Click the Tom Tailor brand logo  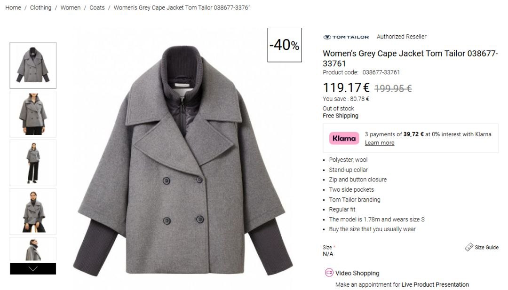click(x=346, y=37)
